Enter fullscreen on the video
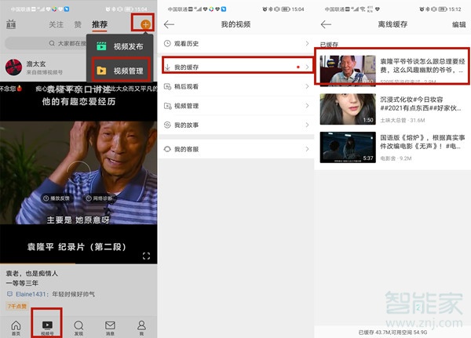This screenshot has width=471, height=338. [x=146, y=256]
